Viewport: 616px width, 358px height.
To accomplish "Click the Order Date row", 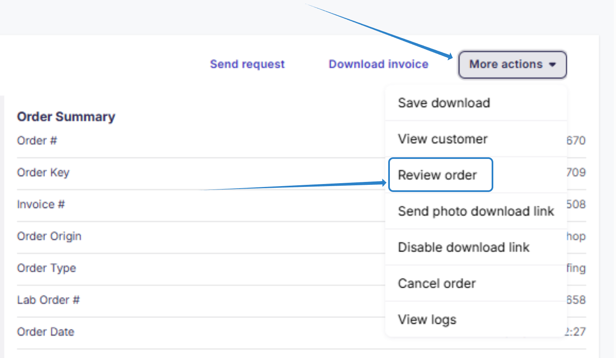I will (x=46, y=332).
